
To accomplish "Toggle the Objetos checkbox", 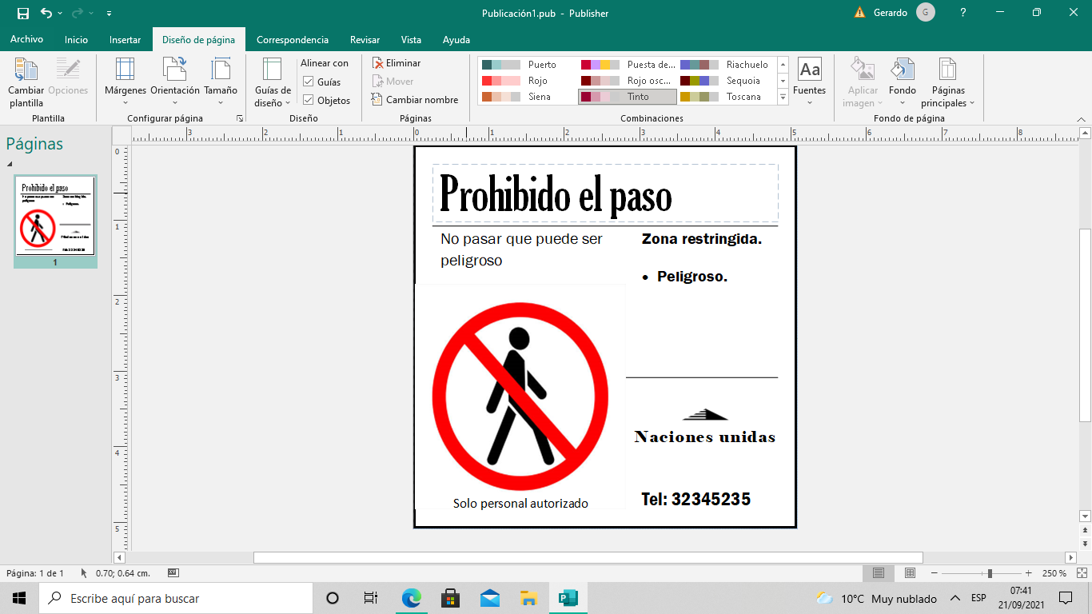I will [309, 100].
